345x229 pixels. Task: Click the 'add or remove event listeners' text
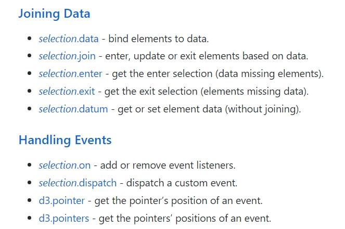(x=168, y=166)
